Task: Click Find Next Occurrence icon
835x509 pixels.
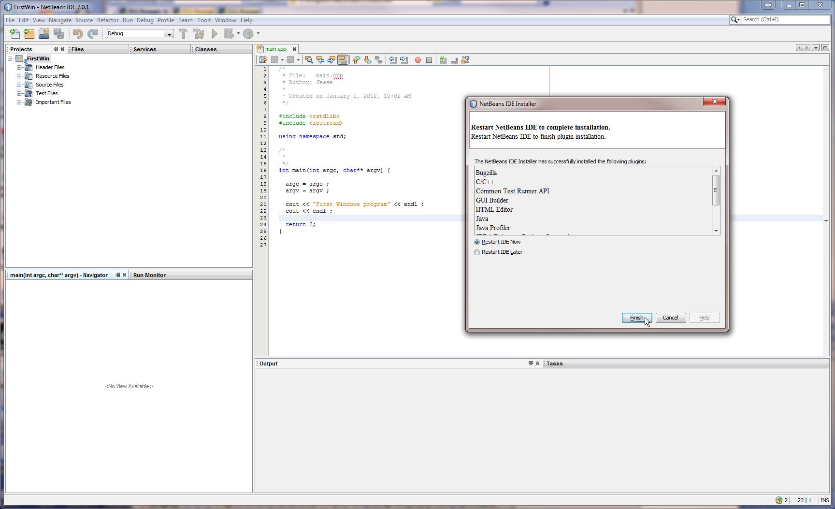Action: pyautogui.click(x=331, y=60)
